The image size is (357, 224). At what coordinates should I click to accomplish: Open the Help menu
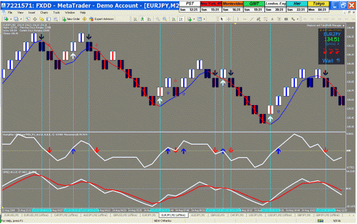point(83,13)
